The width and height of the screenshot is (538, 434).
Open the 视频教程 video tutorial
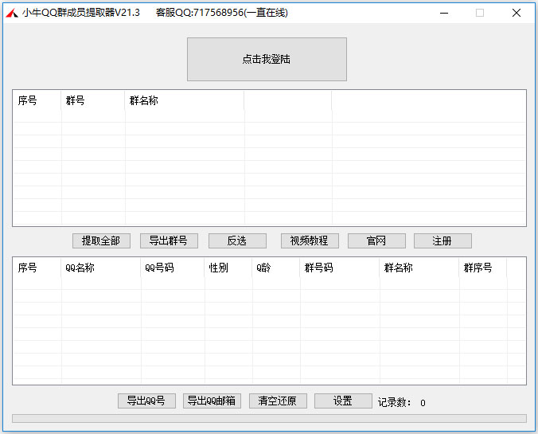tap(310, 240)
